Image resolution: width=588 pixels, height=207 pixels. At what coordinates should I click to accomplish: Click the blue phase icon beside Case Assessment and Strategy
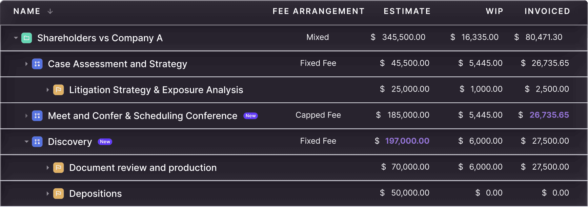coord(37,64)
